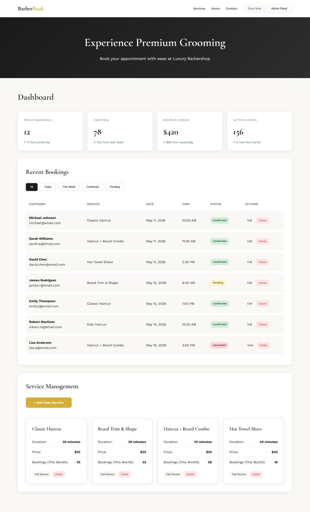Click the 2:30 PM time cell
This screenshot has height=512, width=310.
click(188, 262)
